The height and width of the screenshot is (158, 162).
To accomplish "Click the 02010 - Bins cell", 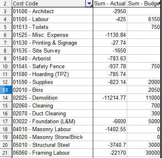I will tap(53, 90).
